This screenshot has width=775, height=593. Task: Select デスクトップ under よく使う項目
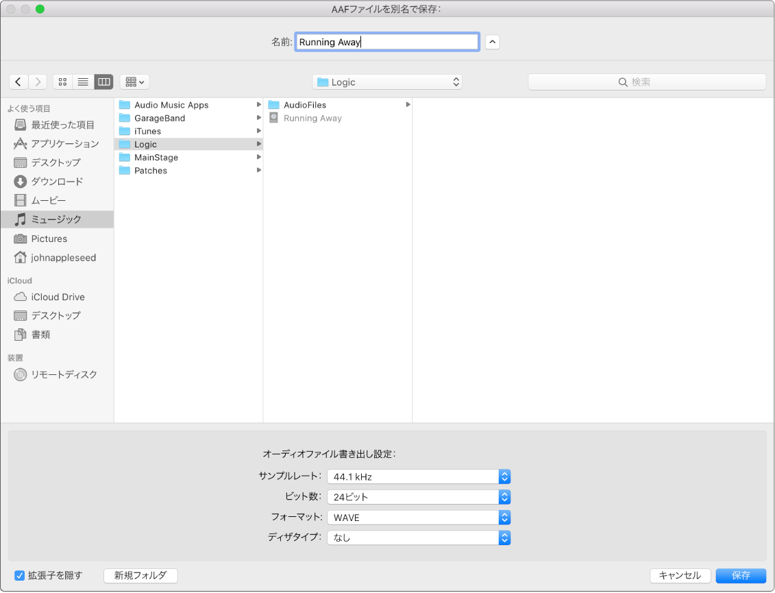(x=57, y=162)
